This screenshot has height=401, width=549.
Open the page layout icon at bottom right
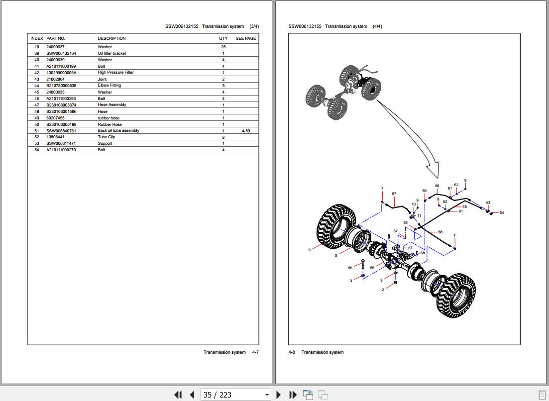coord(542,395)
